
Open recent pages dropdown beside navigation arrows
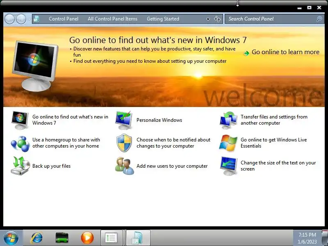click(x=29, y=19)
